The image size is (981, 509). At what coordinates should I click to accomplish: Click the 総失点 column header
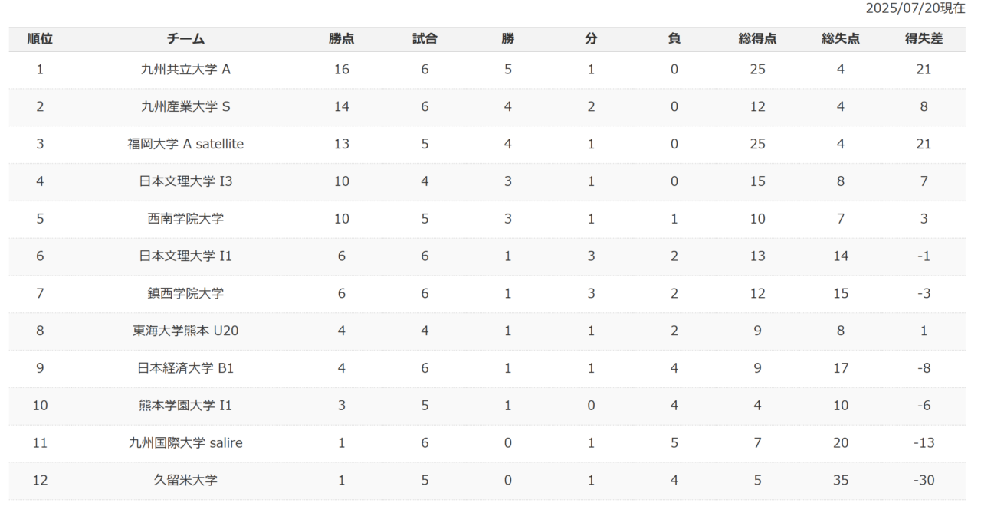(x=841, y=39)
